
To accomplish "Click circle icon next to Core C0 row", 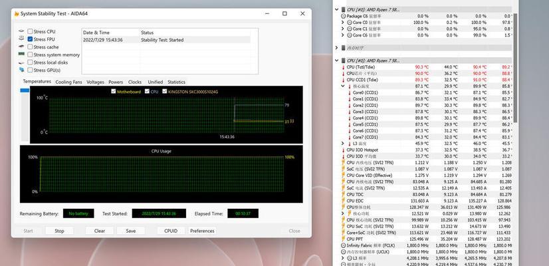I will (x=350, y=23).
